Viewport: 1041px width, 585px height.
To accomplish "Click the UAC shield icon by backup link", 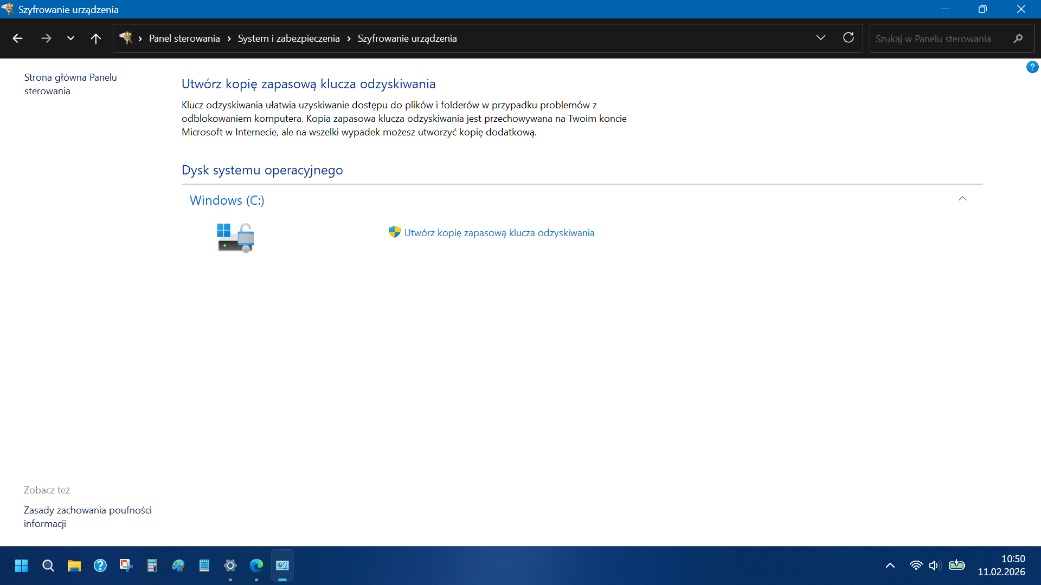I will click(395, 232).
